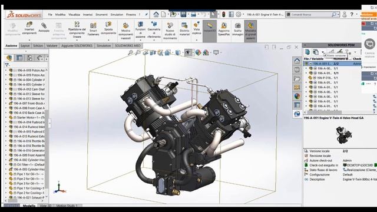This screenshot has width=377, height=212.
Task: Switch to the Valutare ribbon tab
Action: pos(52,46)
